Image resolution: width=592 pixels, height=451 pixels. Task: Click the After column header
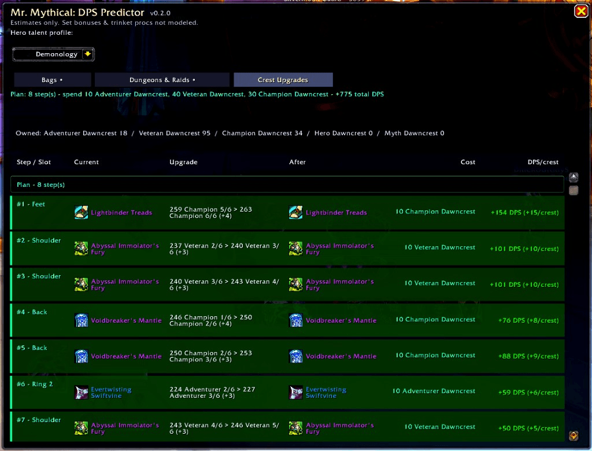click(298, 162)
